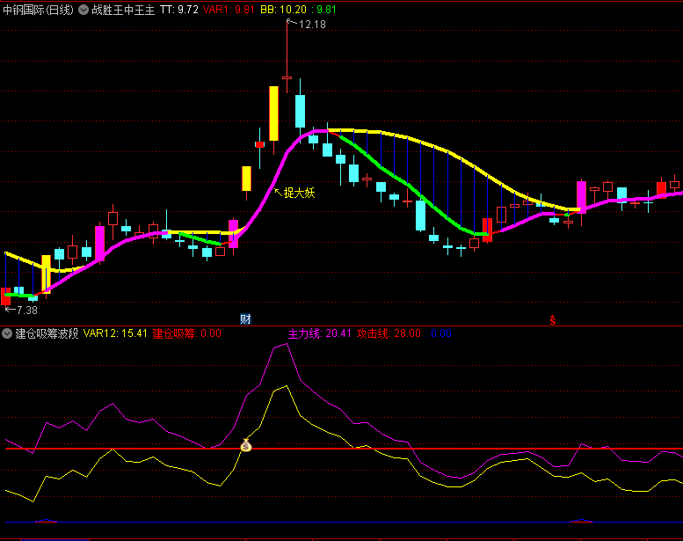Click the money bag buy signal icon

click(246, 445)
